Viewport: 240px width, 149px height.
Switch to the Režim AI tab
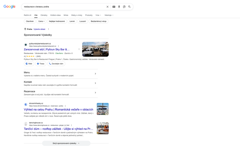point(28,15)
